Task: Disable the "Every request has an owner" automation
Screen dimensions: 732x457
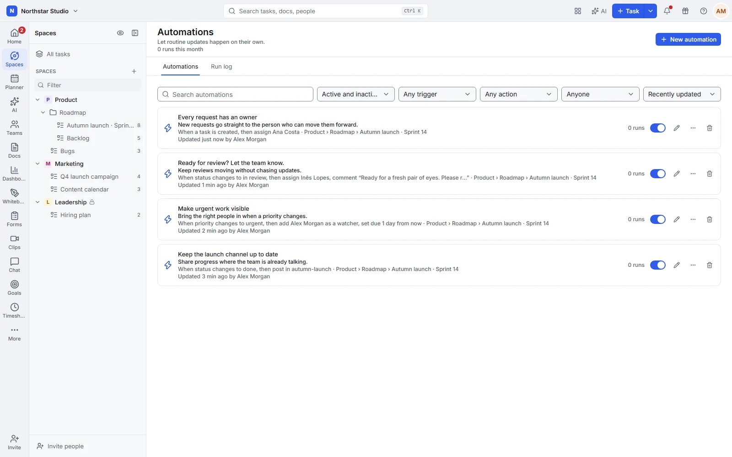Action: (658, 128)
